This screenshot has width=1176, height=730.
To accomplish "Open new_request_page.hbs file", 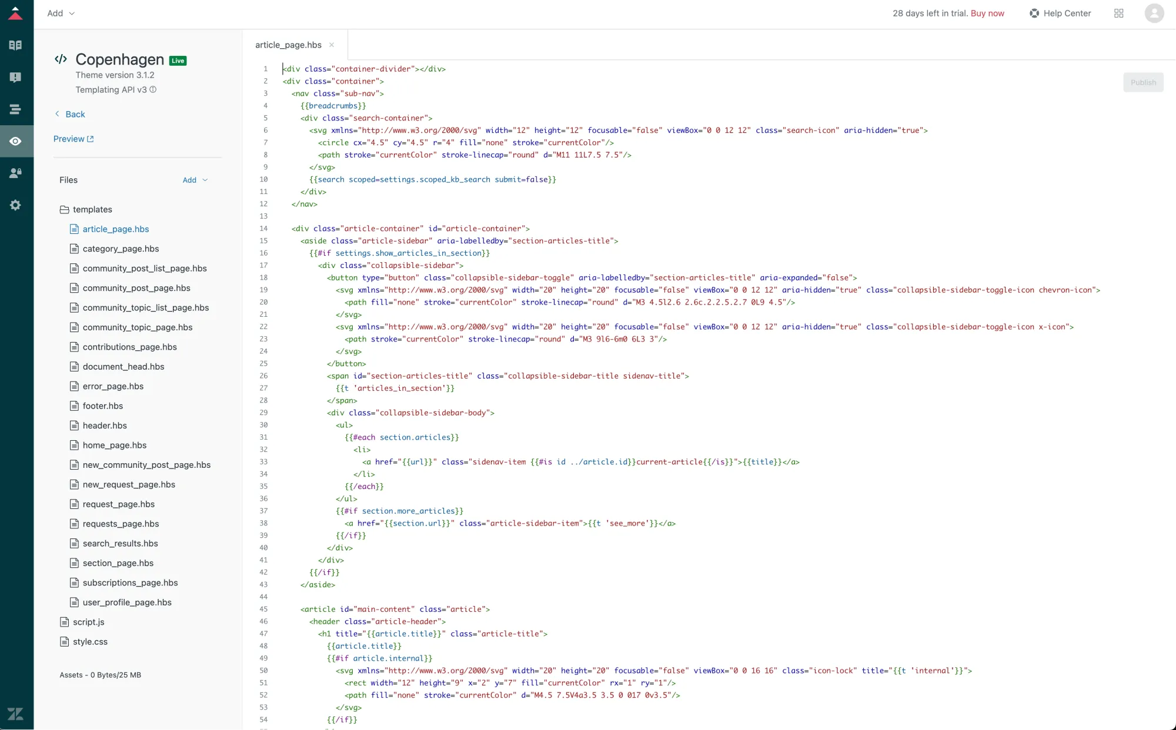I will click(122, 485).
